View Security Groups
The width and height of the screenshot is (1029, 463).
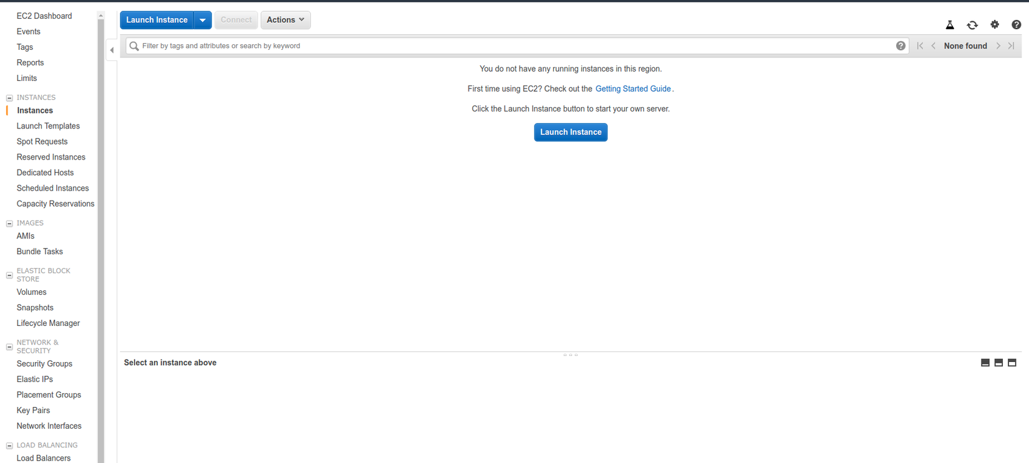point(44,364)
